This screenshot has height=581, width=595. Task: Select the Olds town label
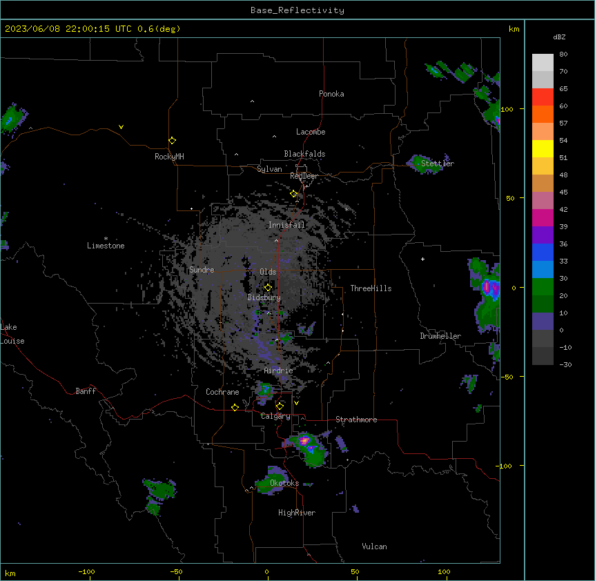coord(268,272)
